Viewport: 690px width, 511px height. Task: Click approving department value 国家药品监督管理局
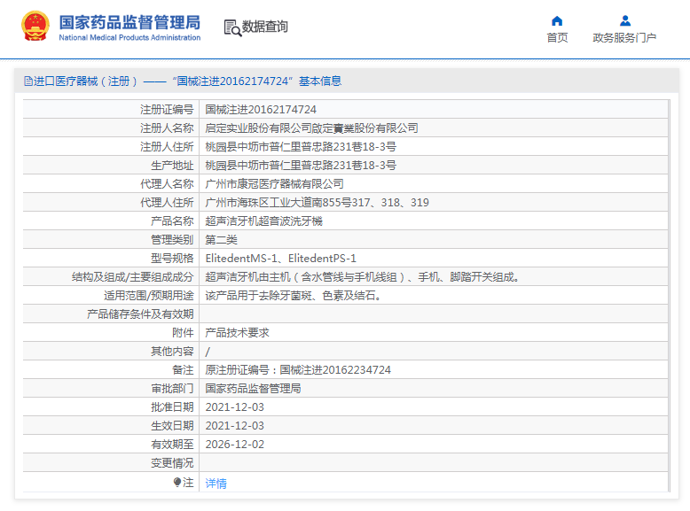click(253, 389)
